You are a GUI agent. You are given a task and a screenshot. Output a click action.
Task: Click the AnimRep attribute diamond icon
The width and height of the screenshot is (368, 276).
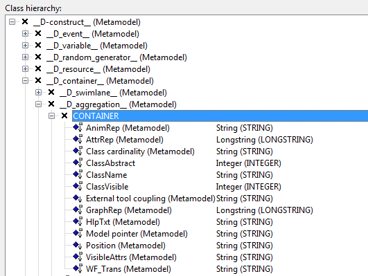78,128
